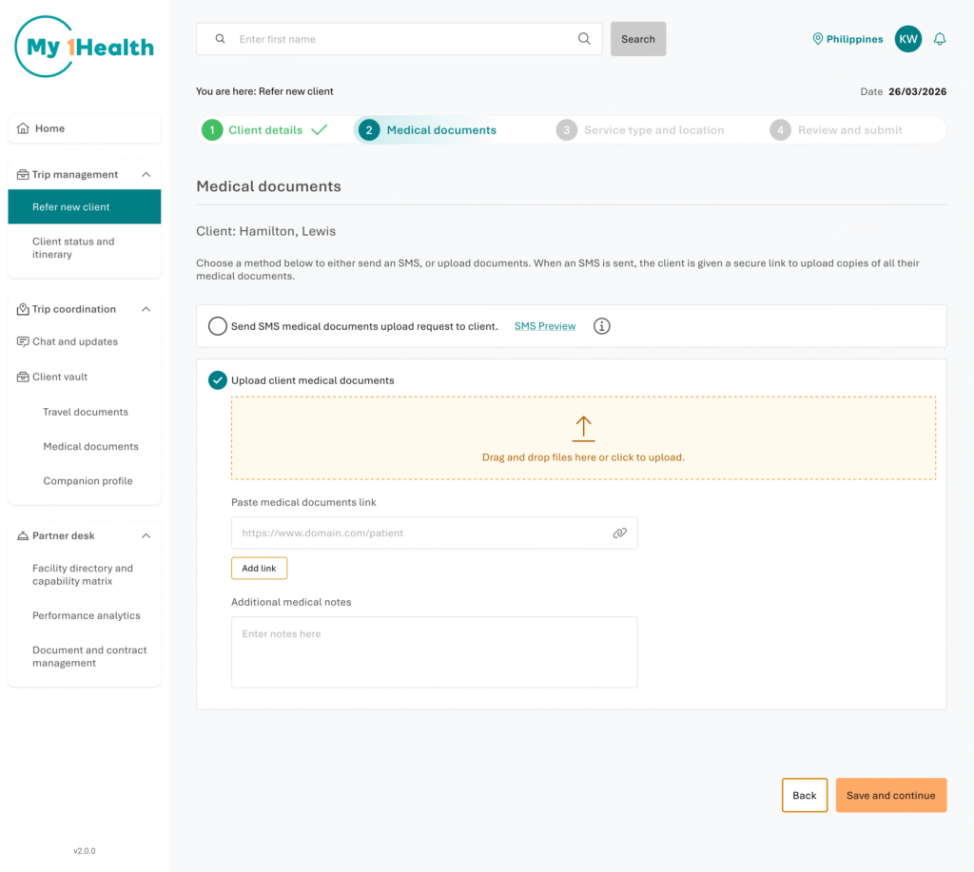Click the green checkmark after Client details
This screenshot has height=872, width=974.
(x=320, y=130)
